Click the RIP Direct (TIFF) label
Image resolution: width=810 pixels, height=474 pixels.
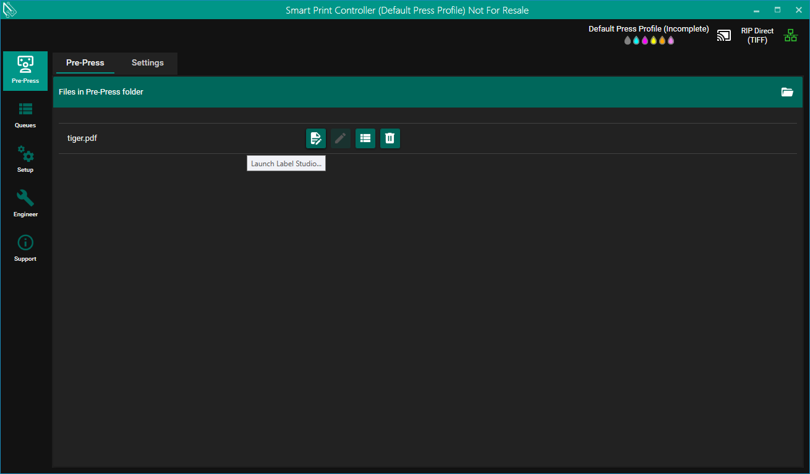[x=757, y=35]
